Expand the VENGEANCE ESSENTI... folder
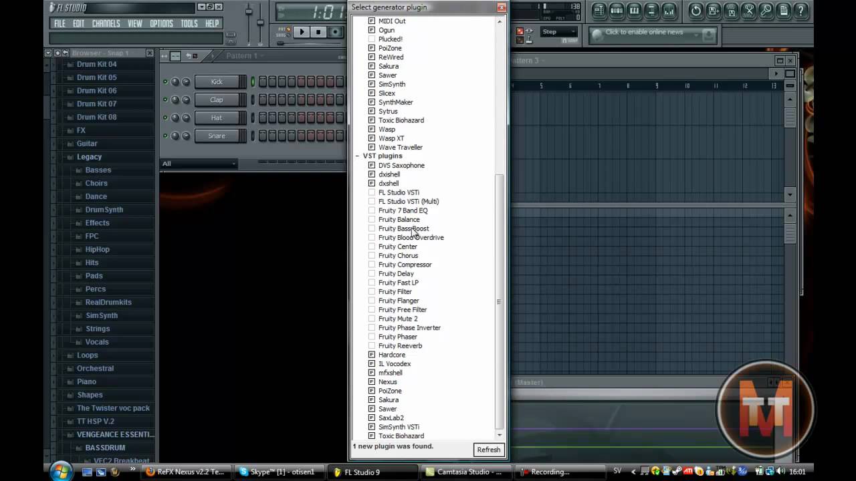 [x=69, y=434]
